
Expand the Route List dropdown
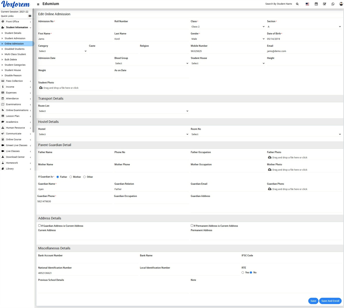point(113,111)
